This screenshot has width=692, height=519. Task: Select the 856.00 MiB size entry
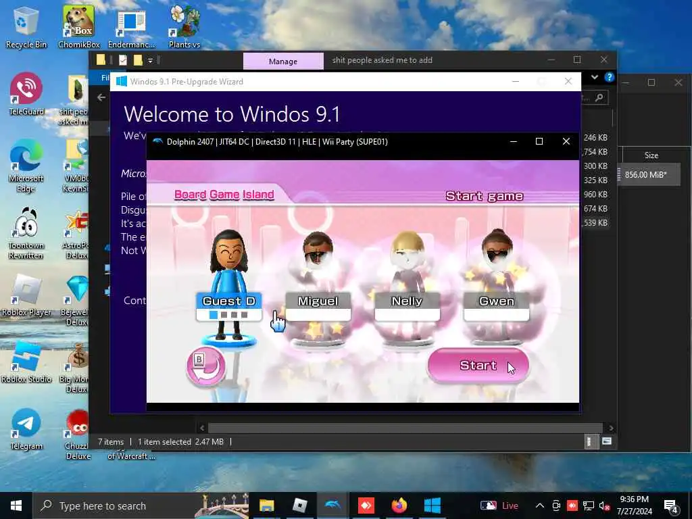645,175
